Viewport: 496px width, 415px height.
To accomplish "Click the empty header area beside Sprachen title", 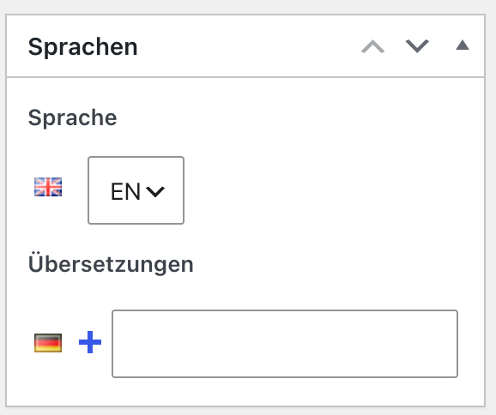I will pyautogui.click(x=247, y=46).
